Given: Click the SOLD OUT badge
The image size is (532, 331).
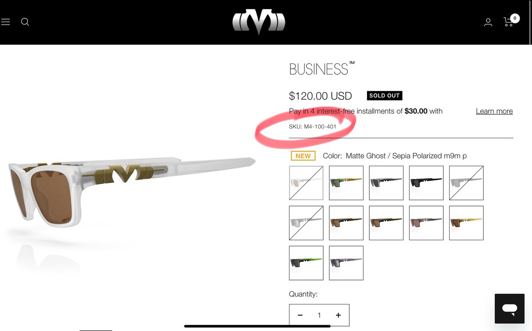Looking at the screenshot, I should coord(385,96).
